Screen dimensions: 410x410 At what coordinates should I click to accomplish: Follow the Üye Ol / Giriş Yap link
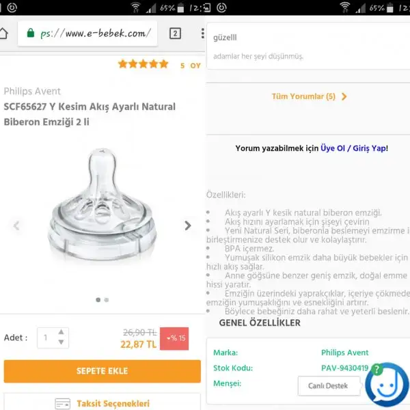click(x=353, y=148)
